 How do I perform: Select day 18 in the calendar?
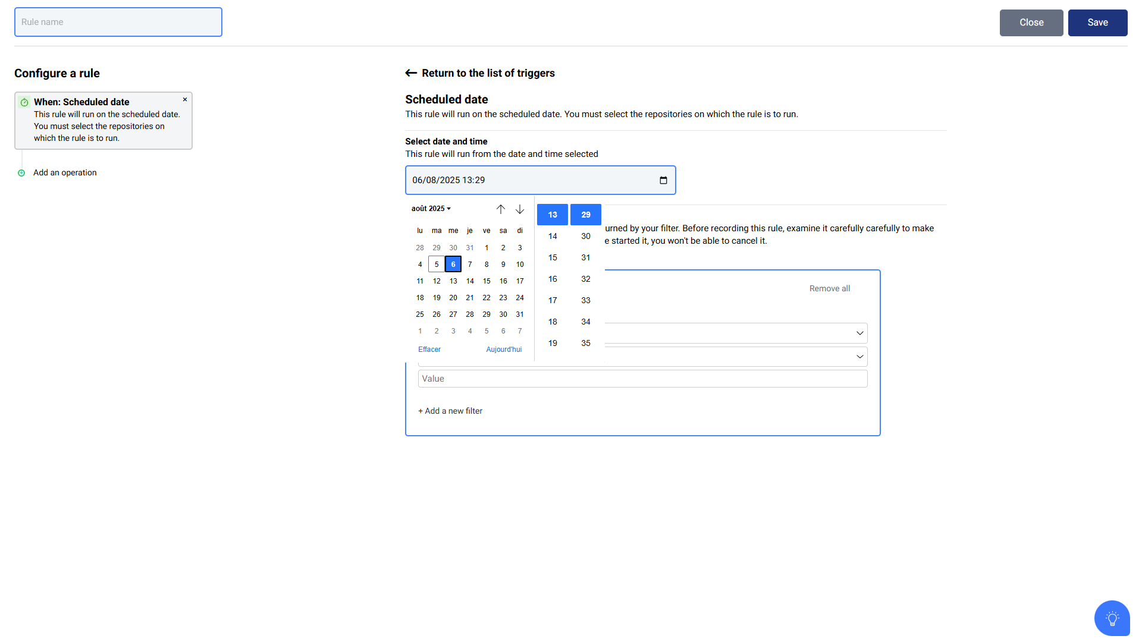pyautogui.click(x=420, y=298)
